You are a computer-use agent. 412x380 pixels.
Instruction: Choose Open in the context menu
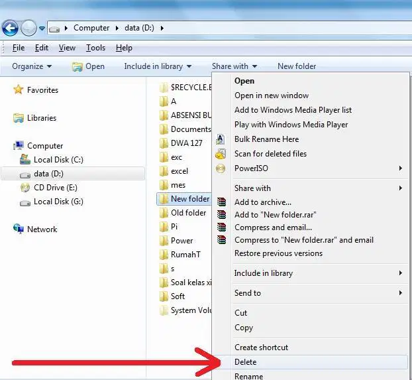click(x=244, y=81)
